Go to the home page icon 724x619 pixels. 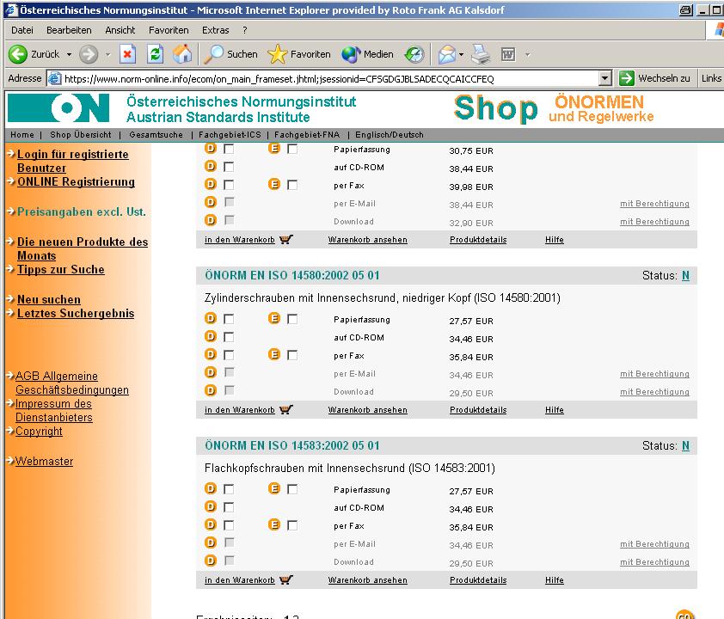(x=182, y=54)
